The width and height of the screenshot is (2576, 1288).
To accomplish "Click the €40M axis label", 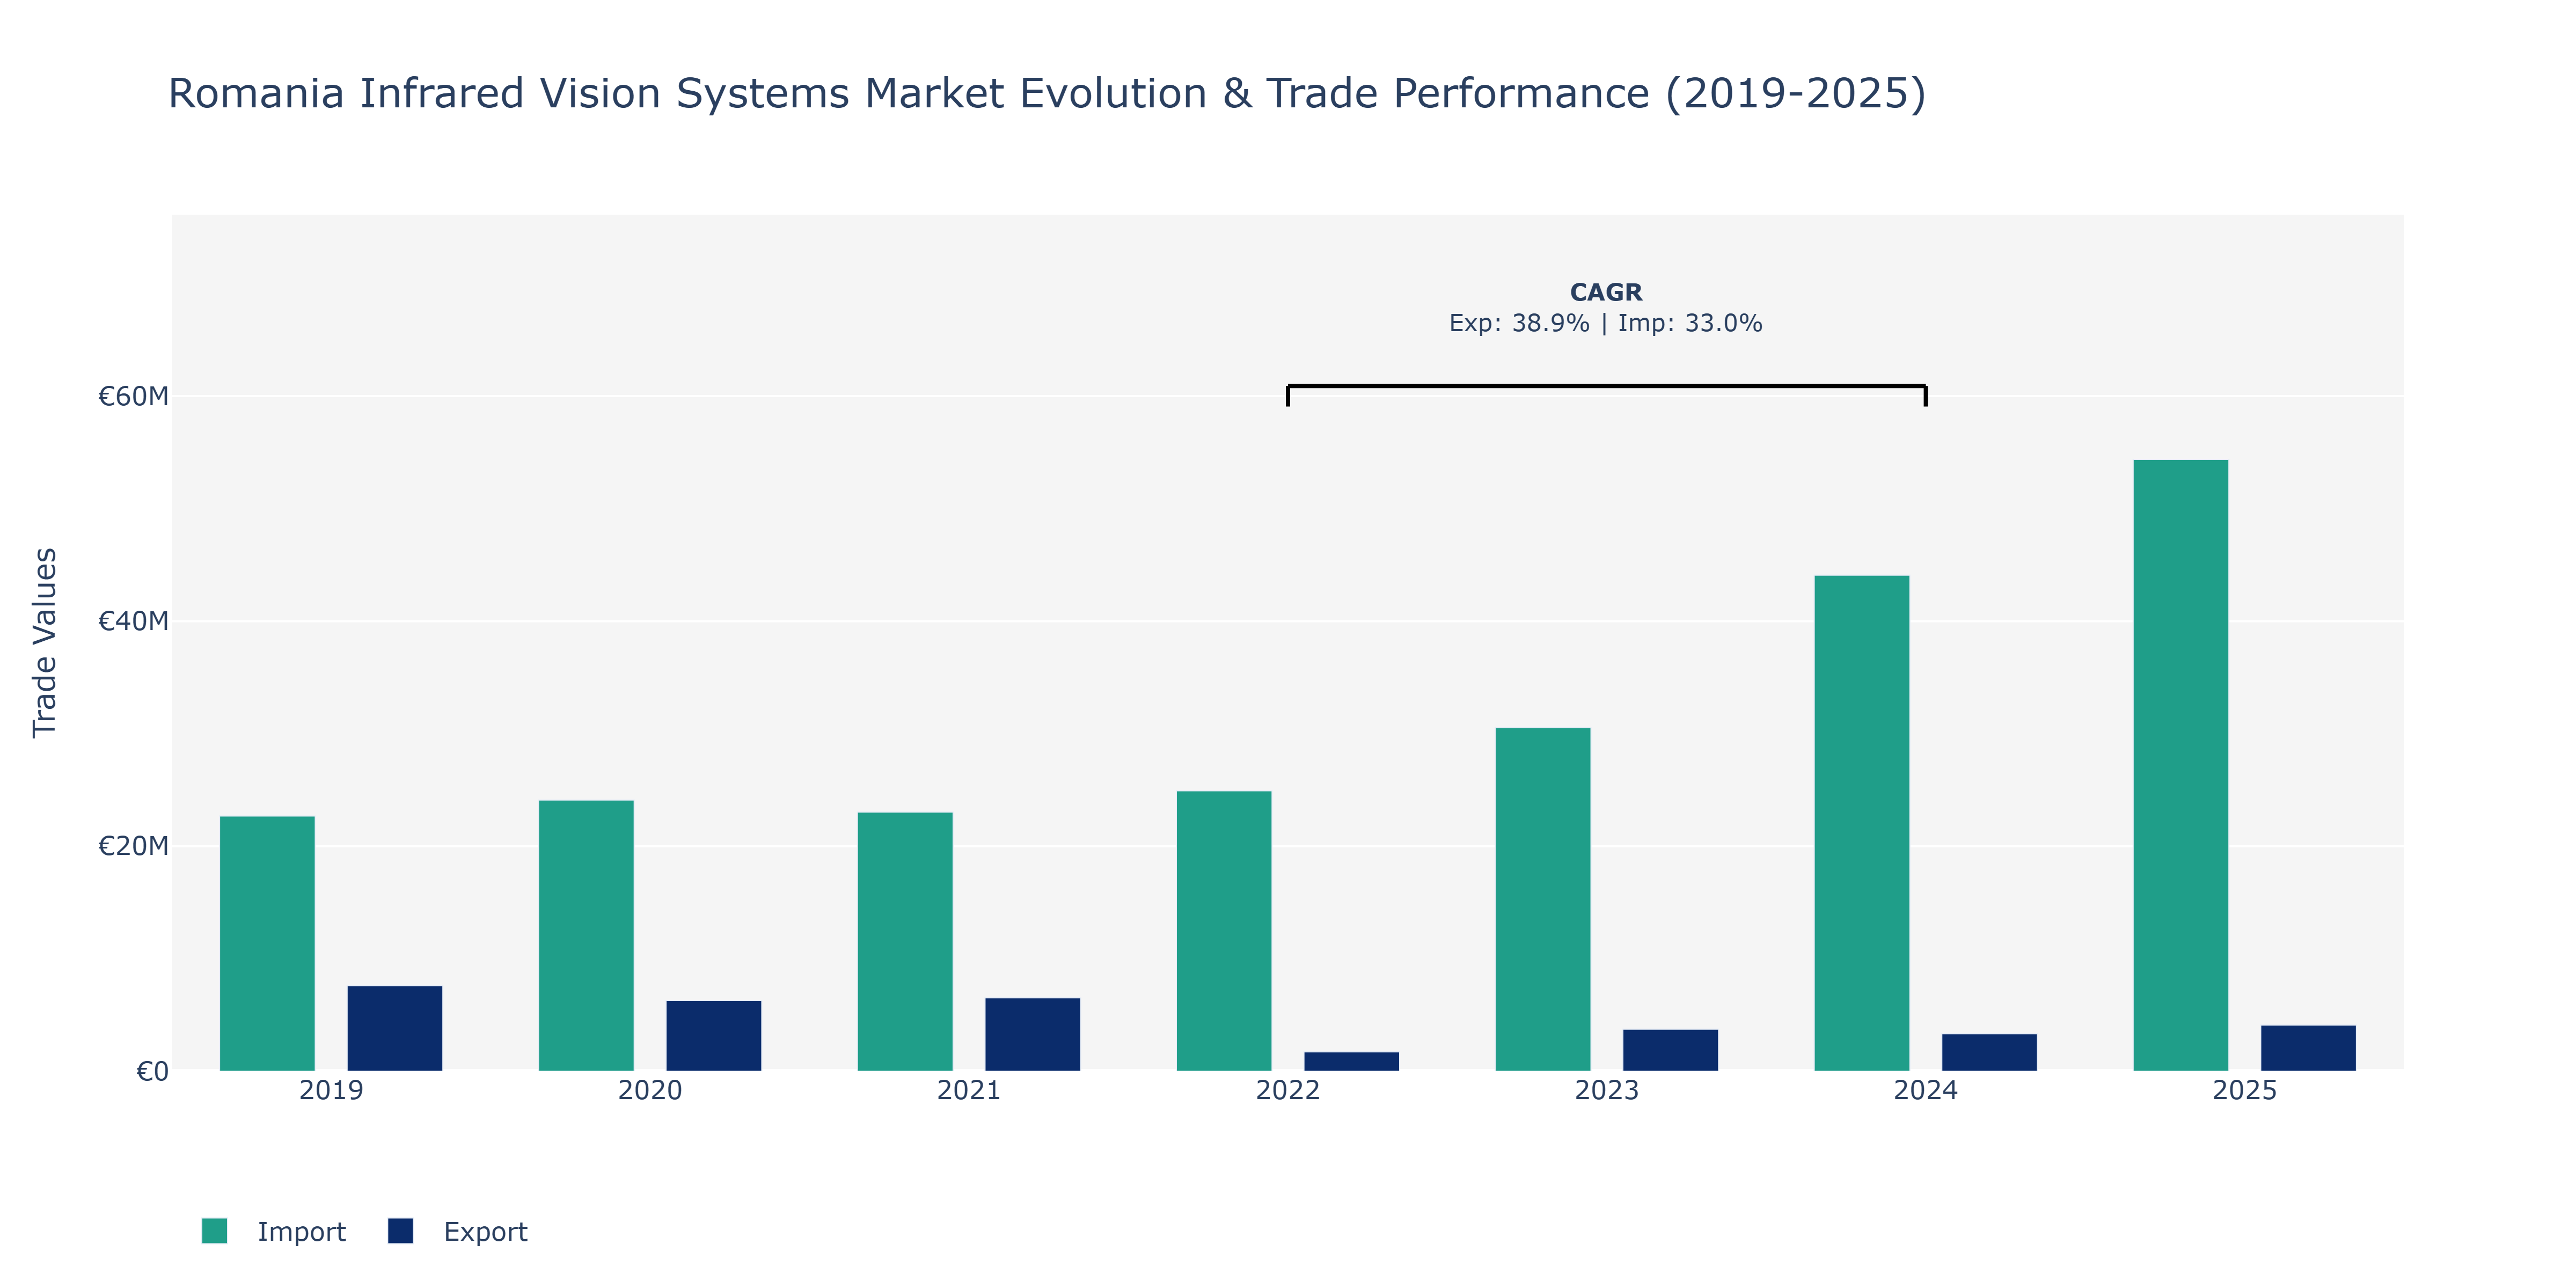I will click(x=133, y=621).
